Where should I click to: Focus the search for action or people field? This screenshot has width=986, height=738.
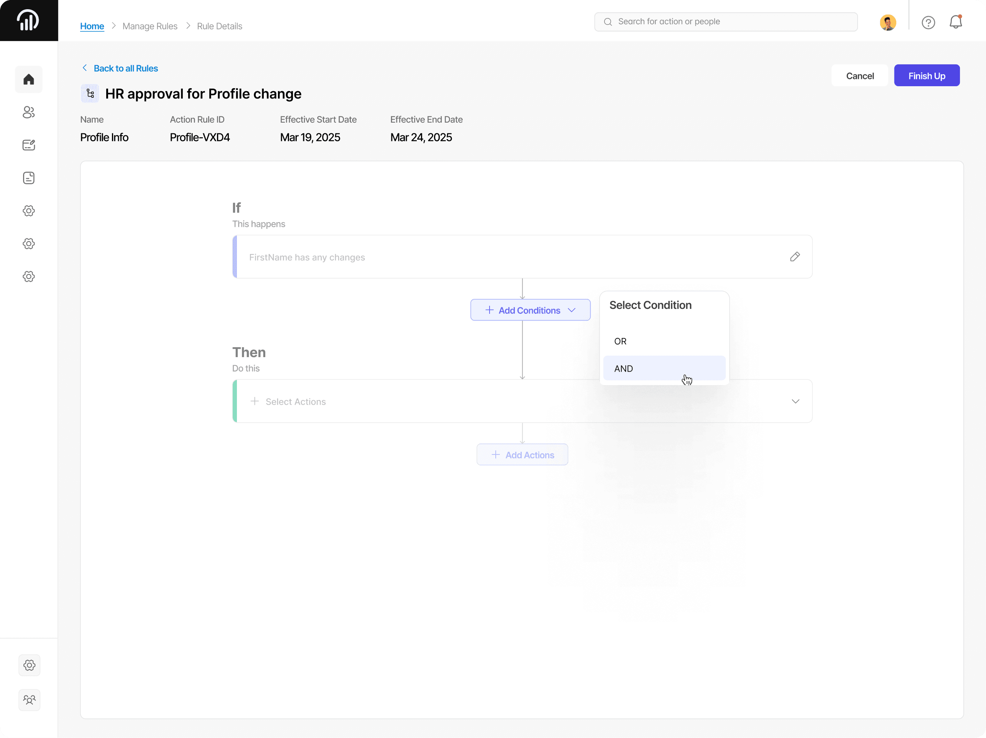(726, 22)
